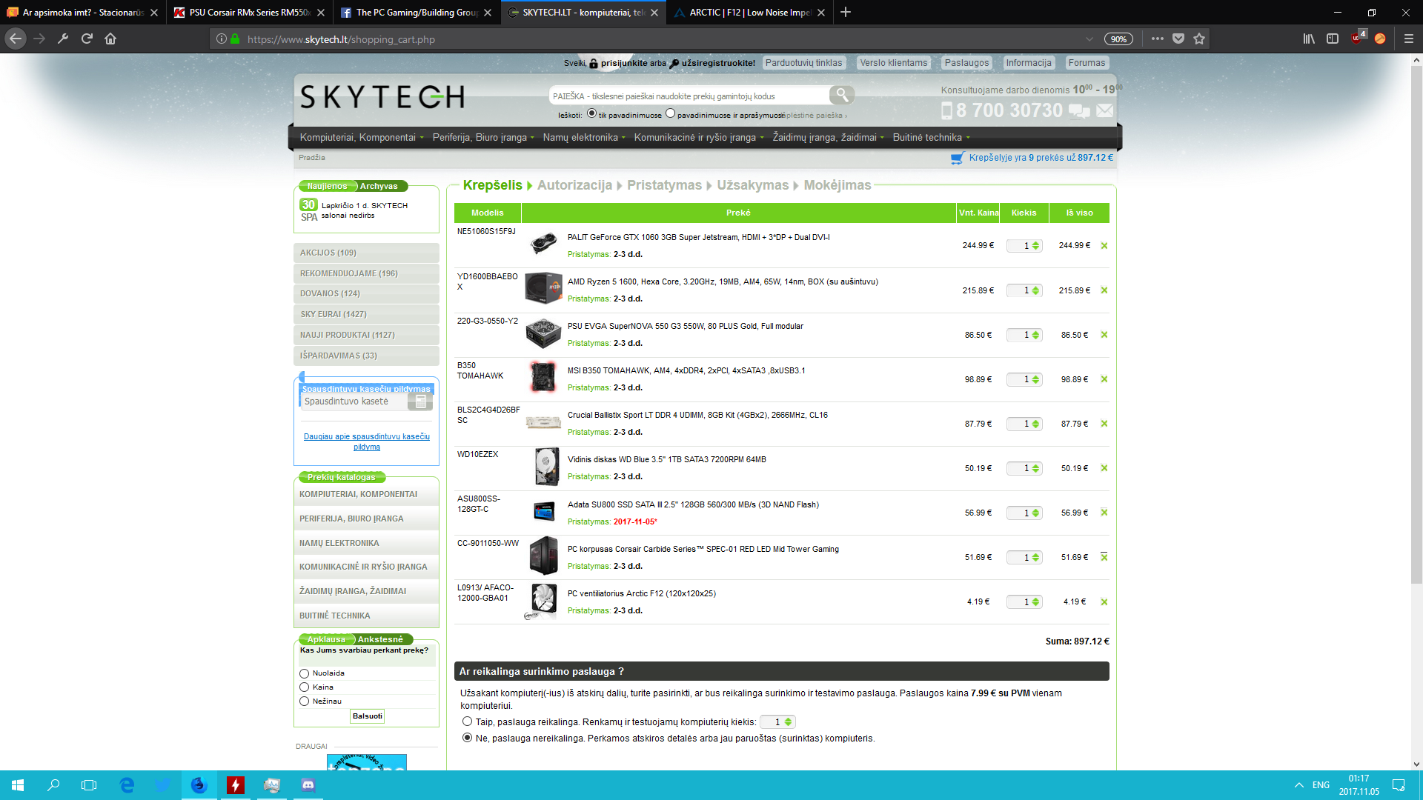Click the email envelope icon by the phone number

(x=1104, y=110)
